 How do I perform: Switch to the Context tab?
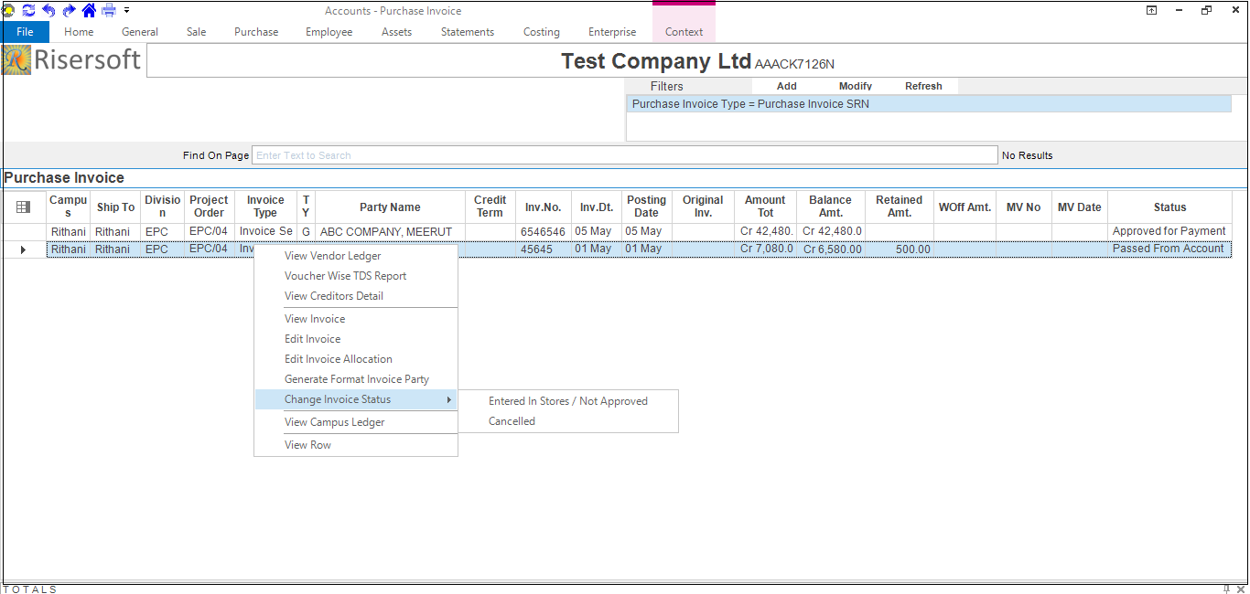click(x=684, y=32)
